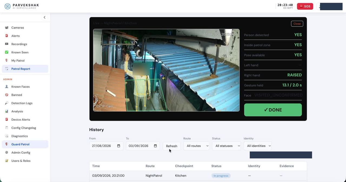
Task: Open the Diagnostics page
Action: click(25, 136)
